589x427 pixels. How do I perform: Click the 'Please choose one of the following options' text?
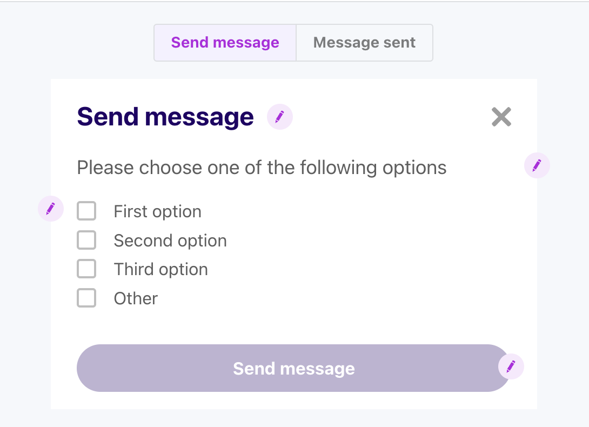[x=262, y=168]
